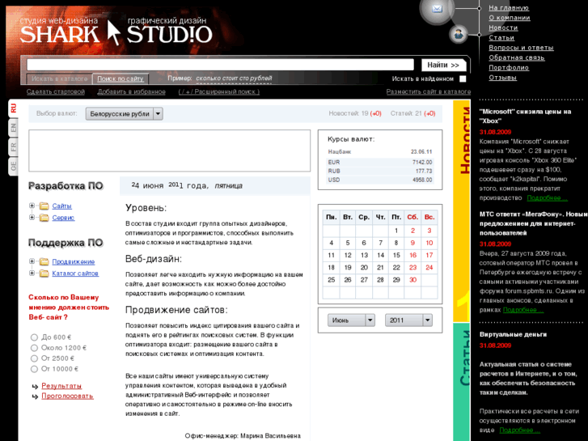Open the На главную menu item
The image size is (588, 441).
pos(509,8)
